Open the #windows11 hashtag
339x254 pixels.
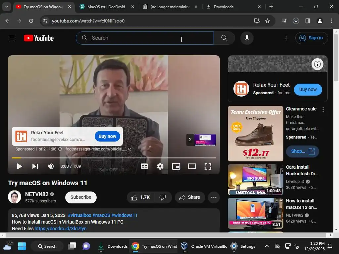pos(124,215)
